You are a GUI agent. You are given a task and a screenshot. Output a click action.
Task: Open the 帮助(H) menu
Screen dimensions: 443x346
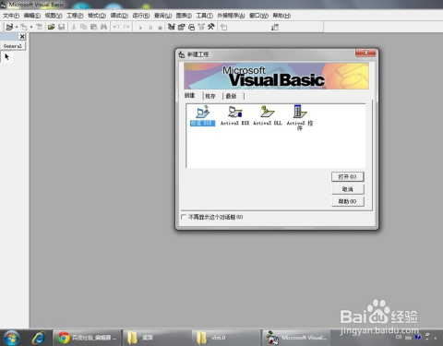(281, 16)
